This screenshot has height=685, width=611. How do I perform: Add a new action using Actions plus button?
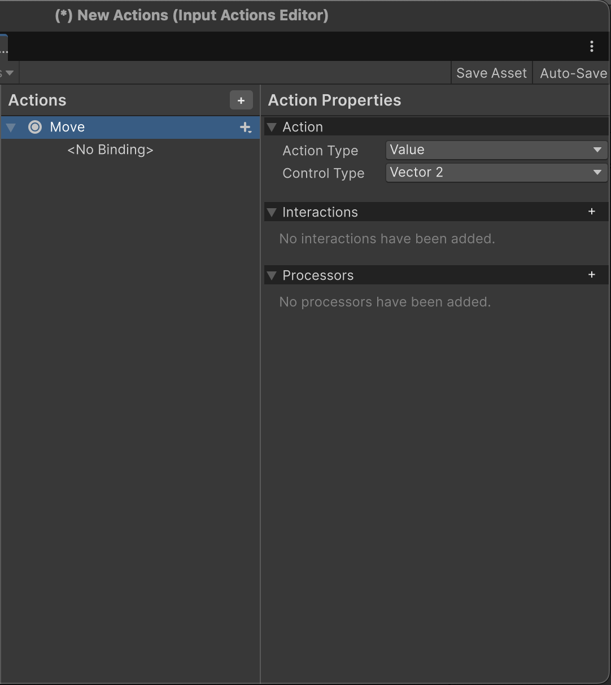pos(241,100)
